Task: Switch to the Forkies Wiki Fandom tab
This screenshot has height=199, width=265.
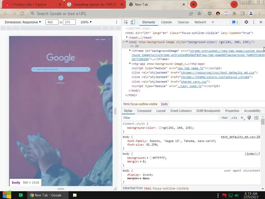Action: pyautogui.click(x=33, y=4)
